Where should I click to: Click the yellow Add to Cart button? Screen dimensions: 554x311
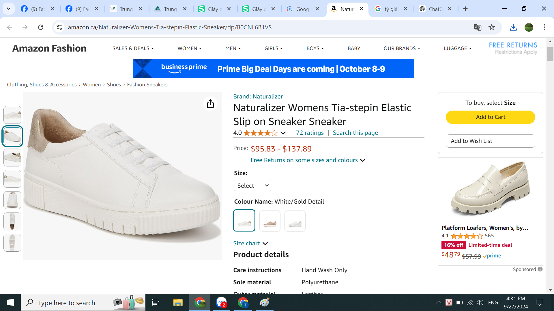490,117
